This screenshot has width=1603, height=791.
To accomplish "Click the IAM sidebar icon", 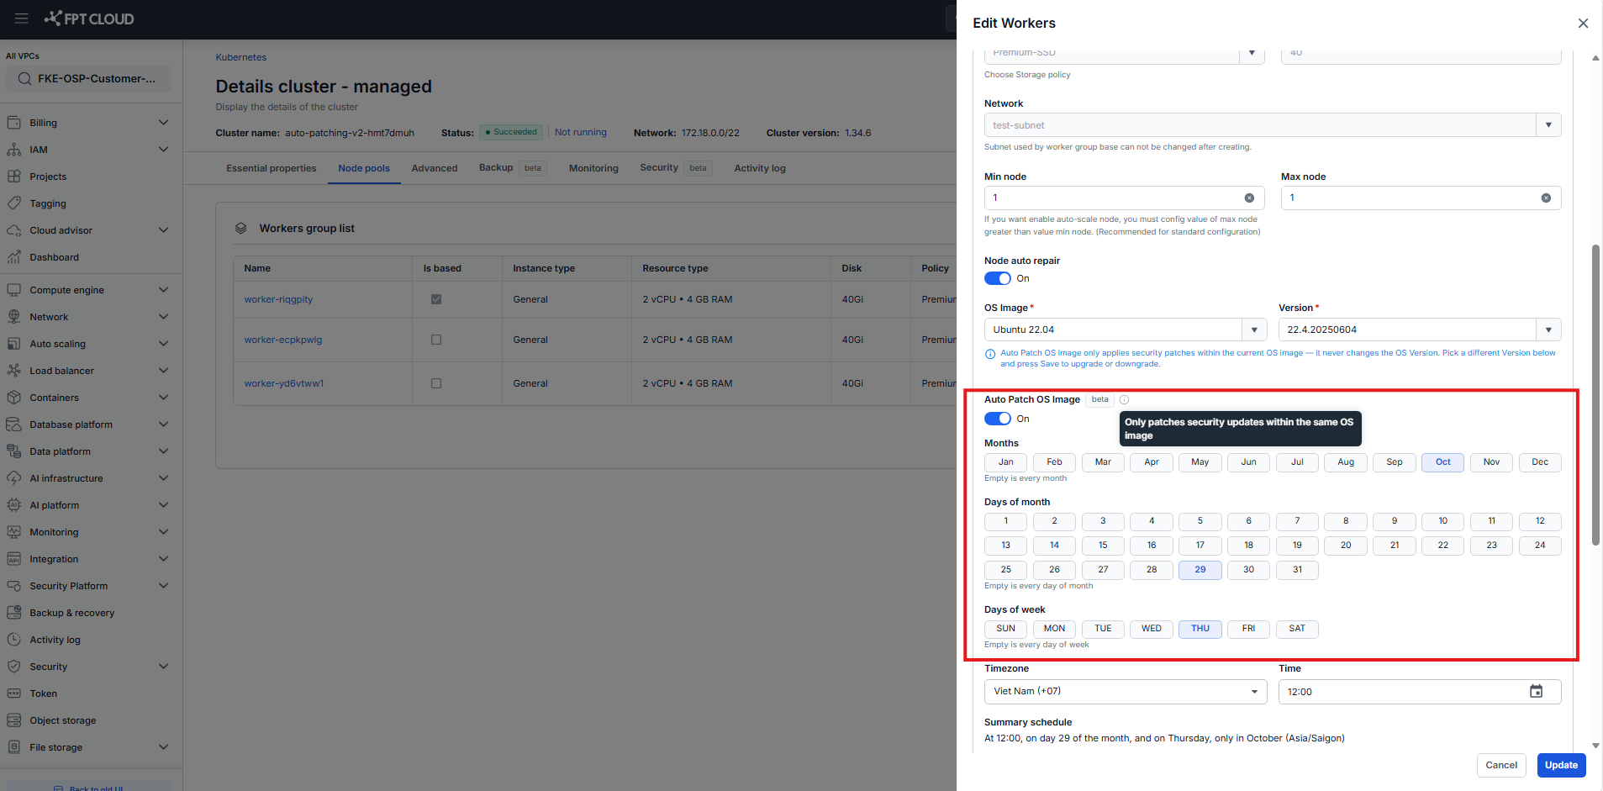I will coord(14,150).
